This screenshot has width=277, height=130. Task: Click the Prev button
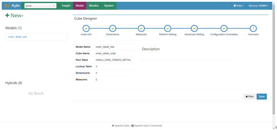(249, 97)
